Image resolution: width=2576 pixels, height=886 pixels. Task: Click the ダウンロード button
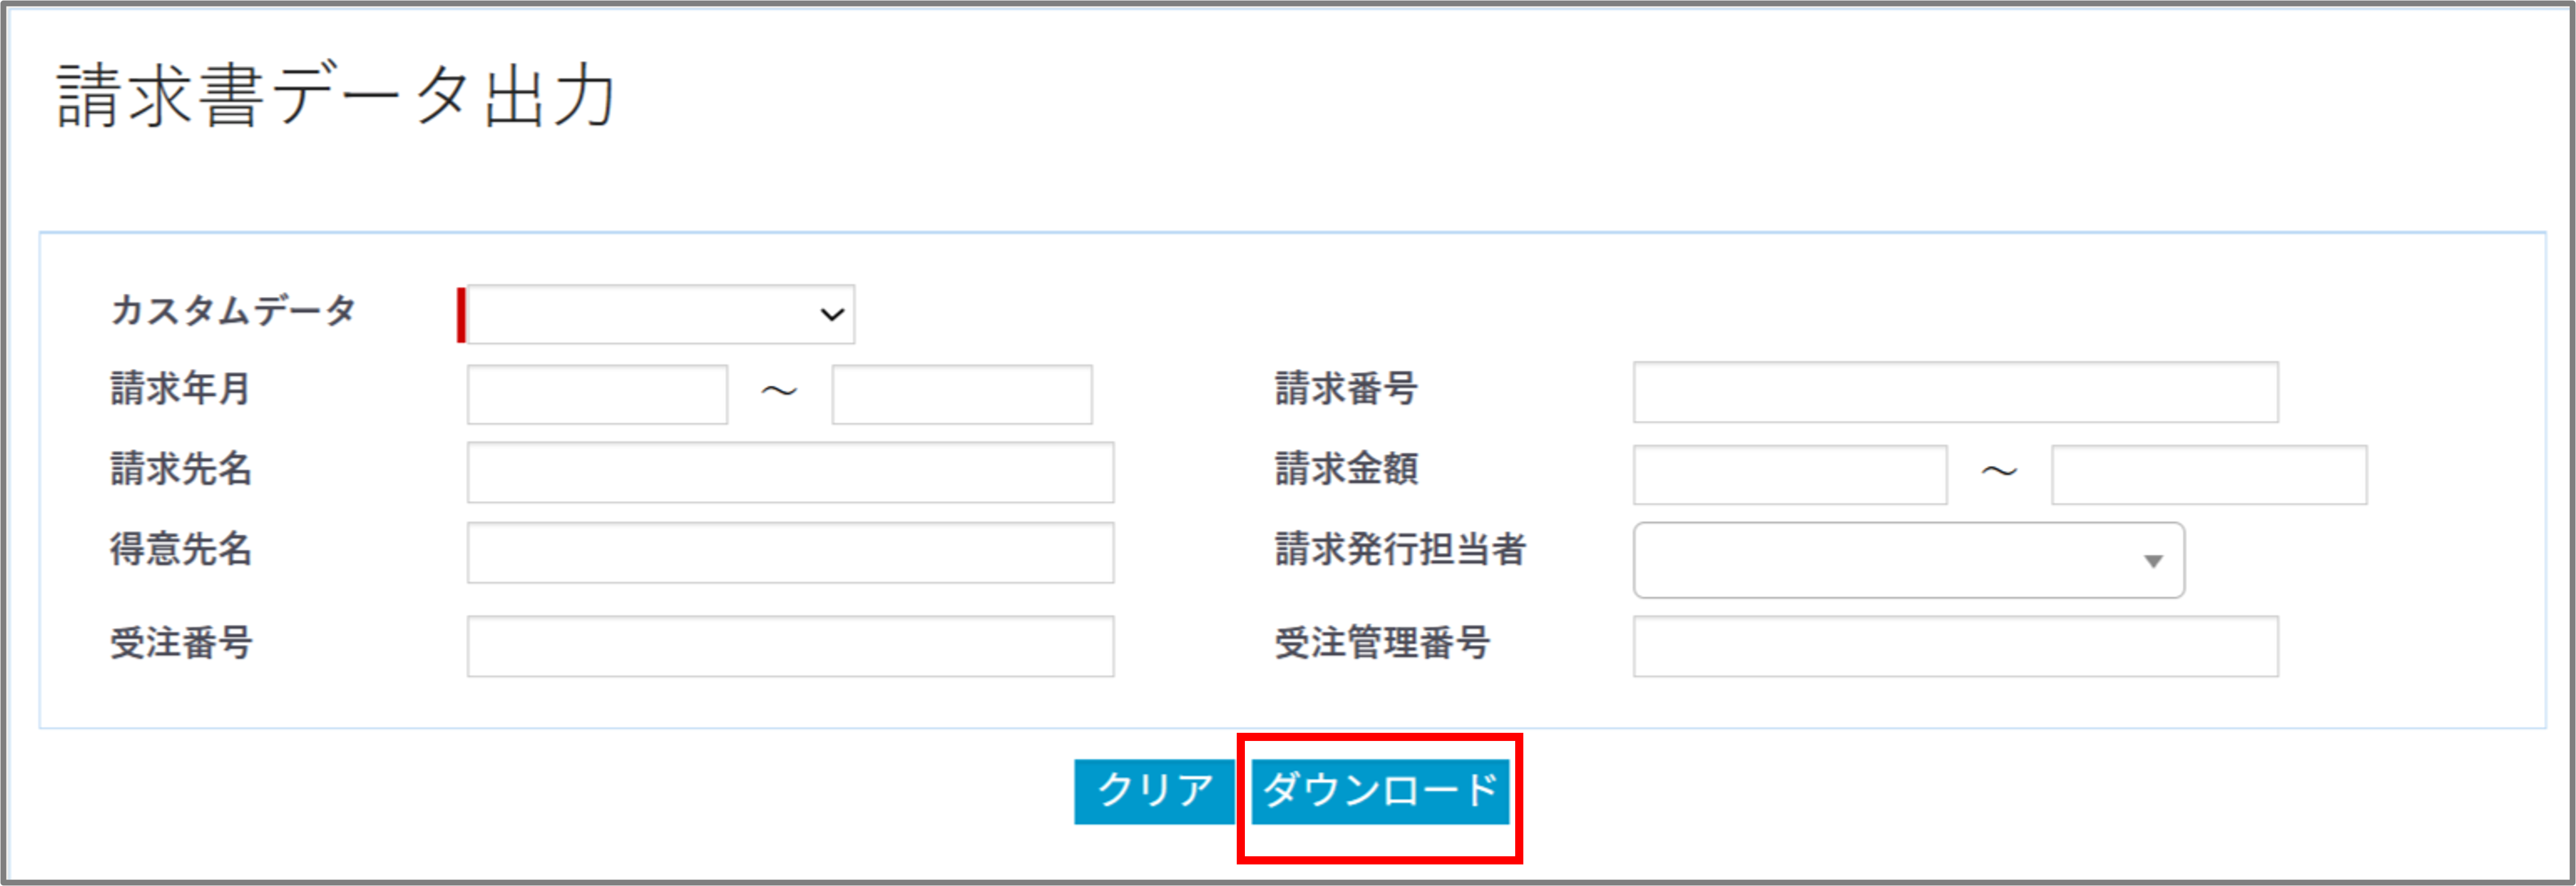coord(1380,791)
